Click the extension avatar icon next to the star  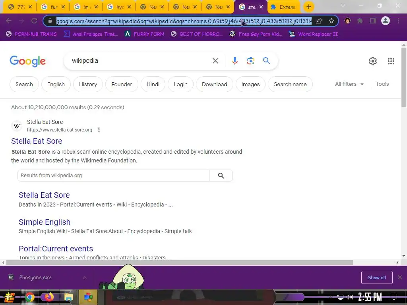(x=347, y=21)
